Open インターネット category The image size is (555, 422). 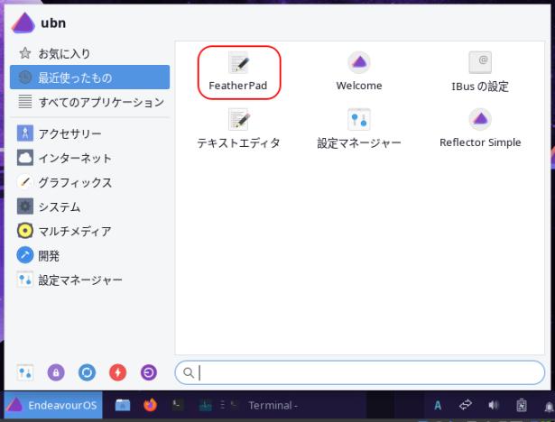pos(89,158)
